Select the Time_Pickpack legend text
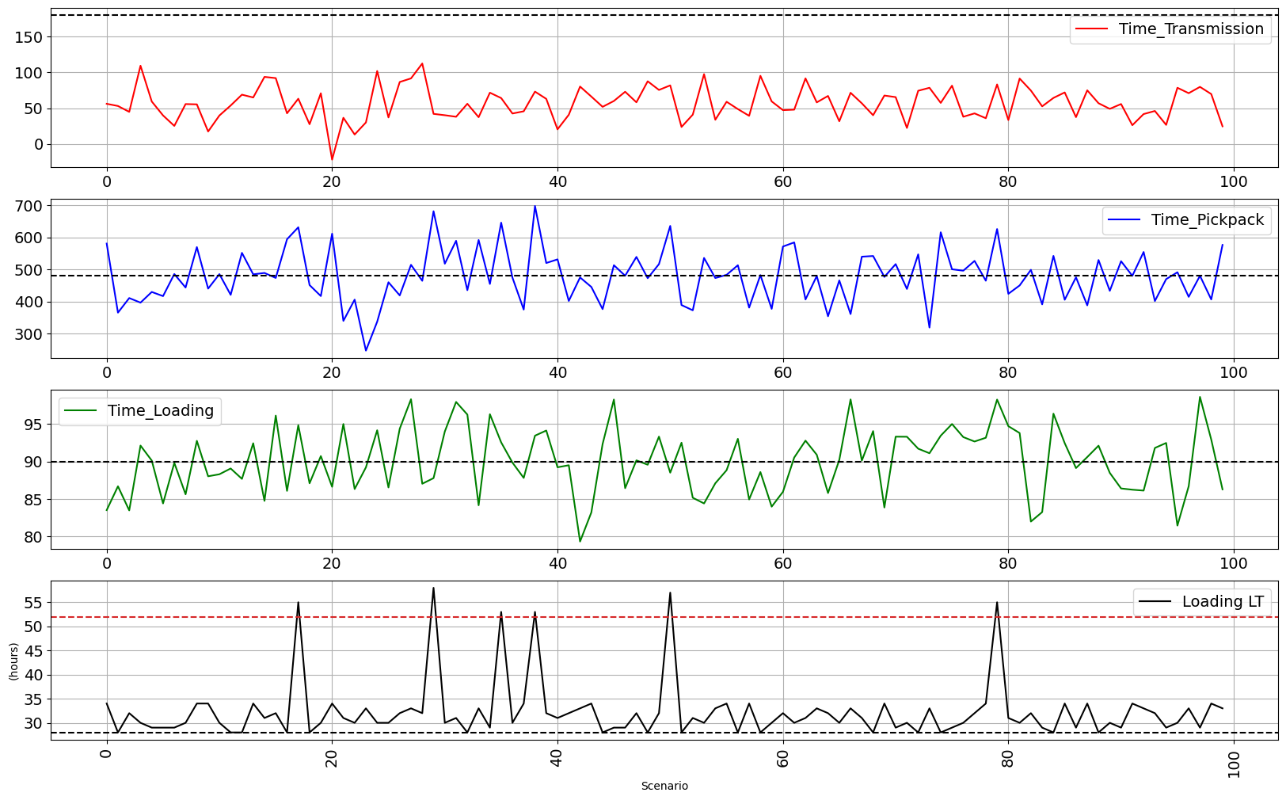The image size is (1286, 800). (x=1207, y=220)
